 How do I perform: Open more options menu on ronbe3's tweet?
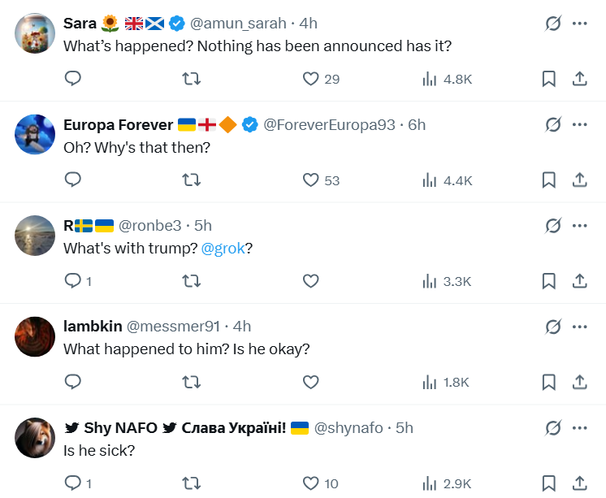click(579, 225)
